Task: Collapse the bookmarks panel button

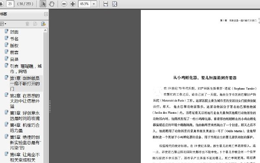Action: (x=46, y=14)
